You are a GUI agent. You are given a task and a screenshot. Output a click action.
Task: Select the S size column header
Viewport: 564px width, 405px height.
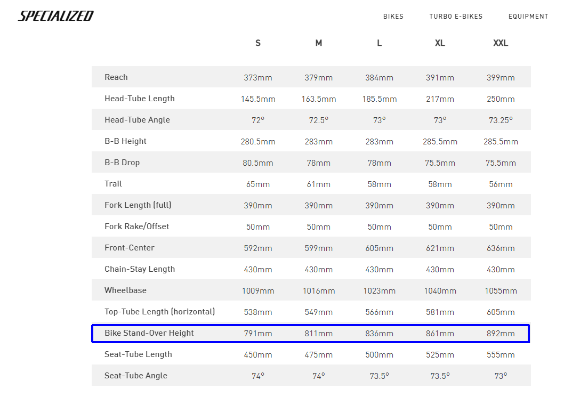point(258,43)
